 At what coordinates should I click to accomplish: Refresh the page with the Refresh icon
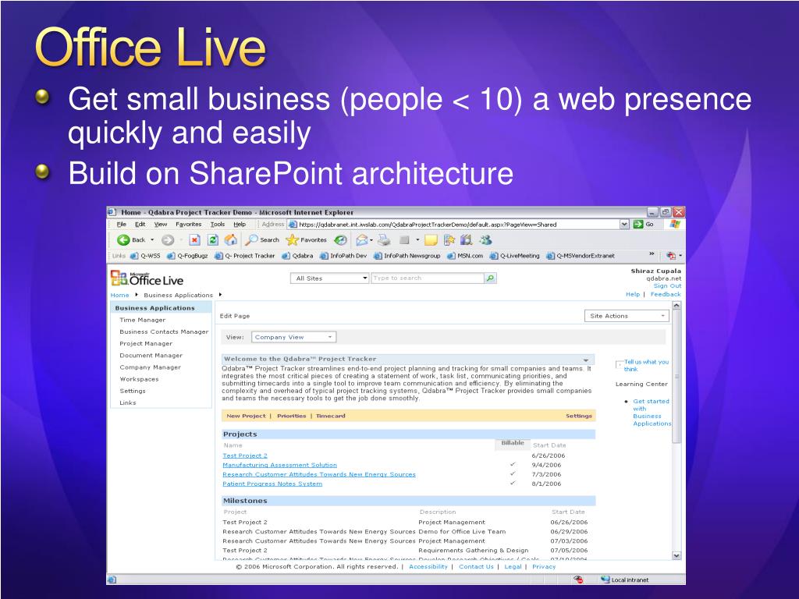[213, 240]
